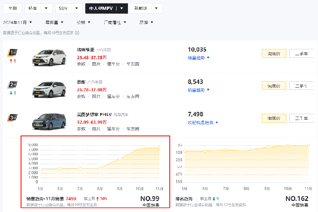The height and width of the screenshot is (212, 318).
Task: Expand 销量趋势 for 格瑞维亚
Action: tap(199, 58)
